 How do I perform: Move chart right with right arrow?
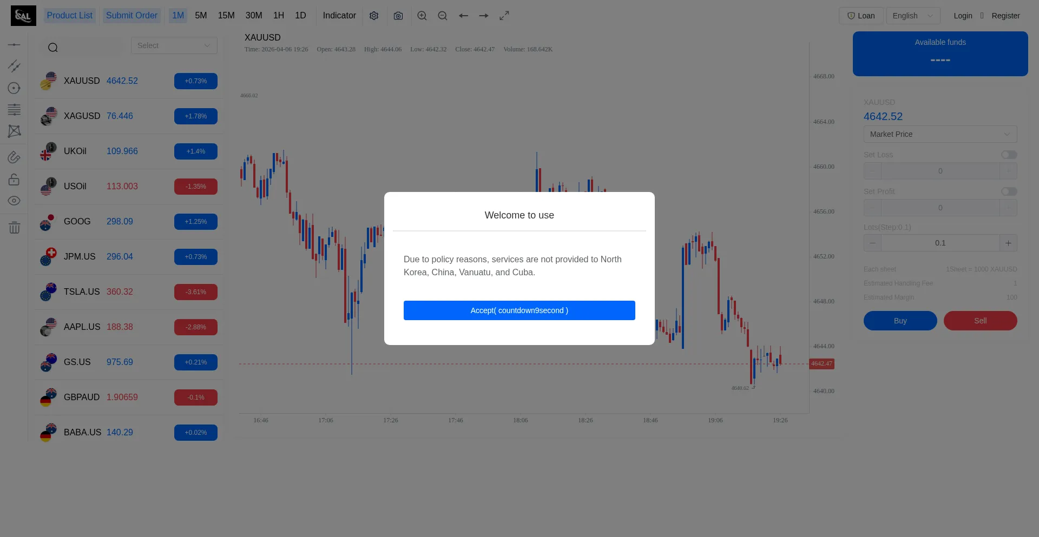coord(484,16)
